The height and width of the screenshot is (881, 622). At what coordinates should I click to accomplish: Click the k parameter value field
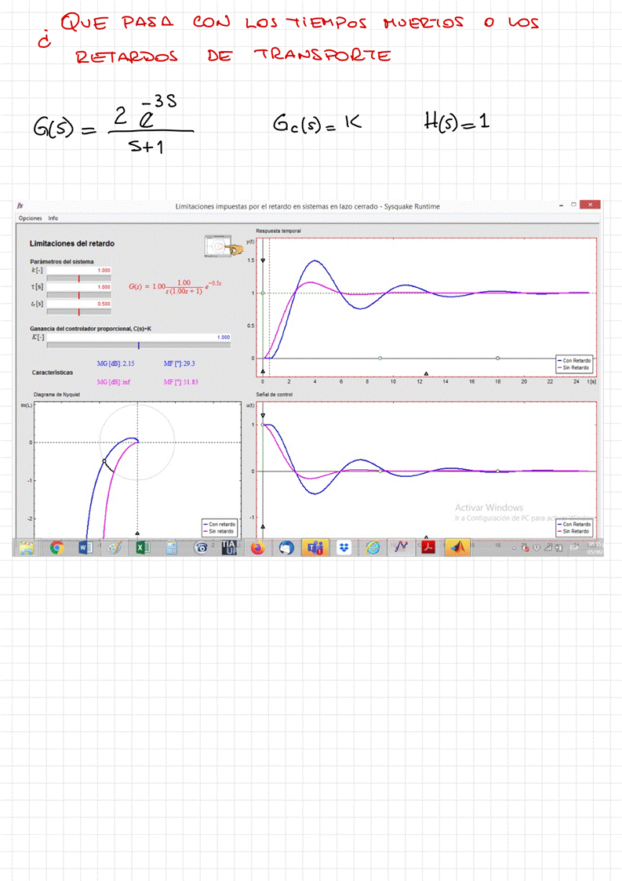pyautogui.click(x=79, y=270)
